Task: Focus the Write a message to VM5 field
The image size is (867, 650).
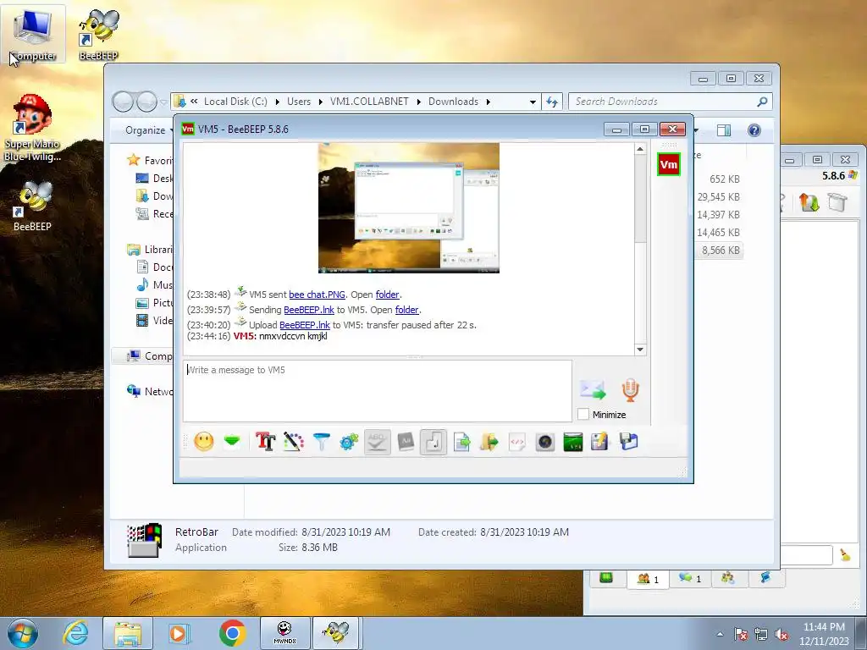Action: tap(378, 391)
